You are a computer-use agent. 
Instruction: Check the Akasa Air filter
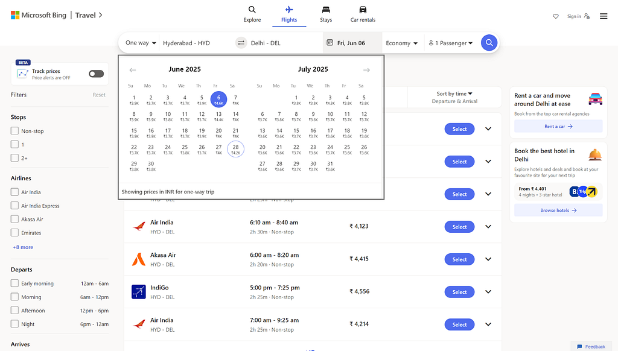coord(14,219)
